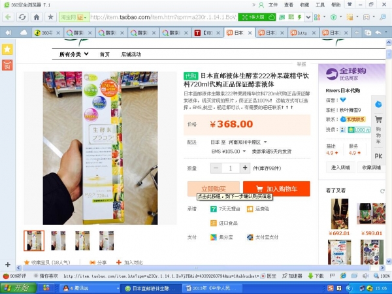Click the PK compare sidebar icon
This screenshot has height=294, width=392.
378,156
